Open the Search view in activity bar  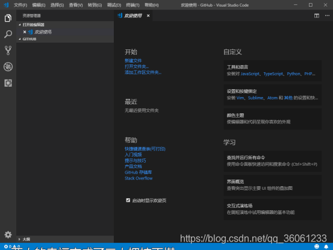point(8,34)
